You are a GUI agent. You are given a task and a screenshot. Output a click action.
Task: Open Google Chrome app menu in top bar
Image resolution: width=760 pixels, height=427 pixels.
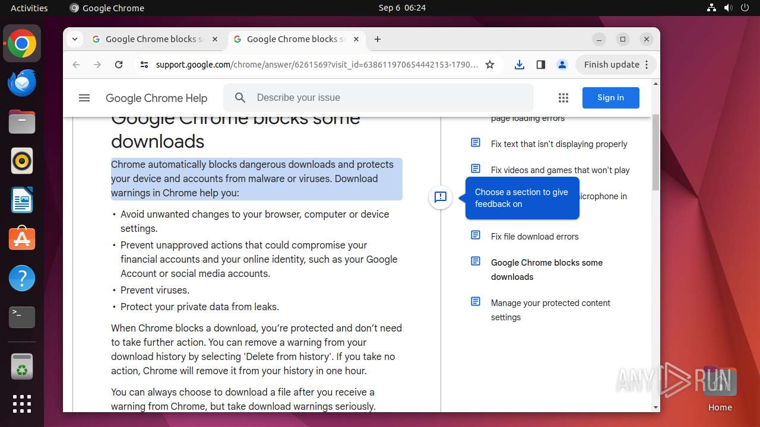(107, 8)
